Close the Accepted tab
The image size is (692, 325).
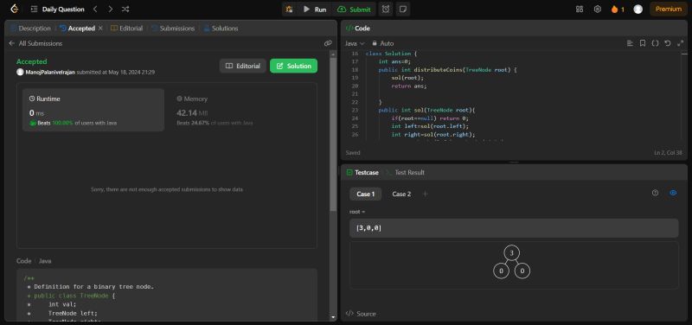(x=100, y=28)
